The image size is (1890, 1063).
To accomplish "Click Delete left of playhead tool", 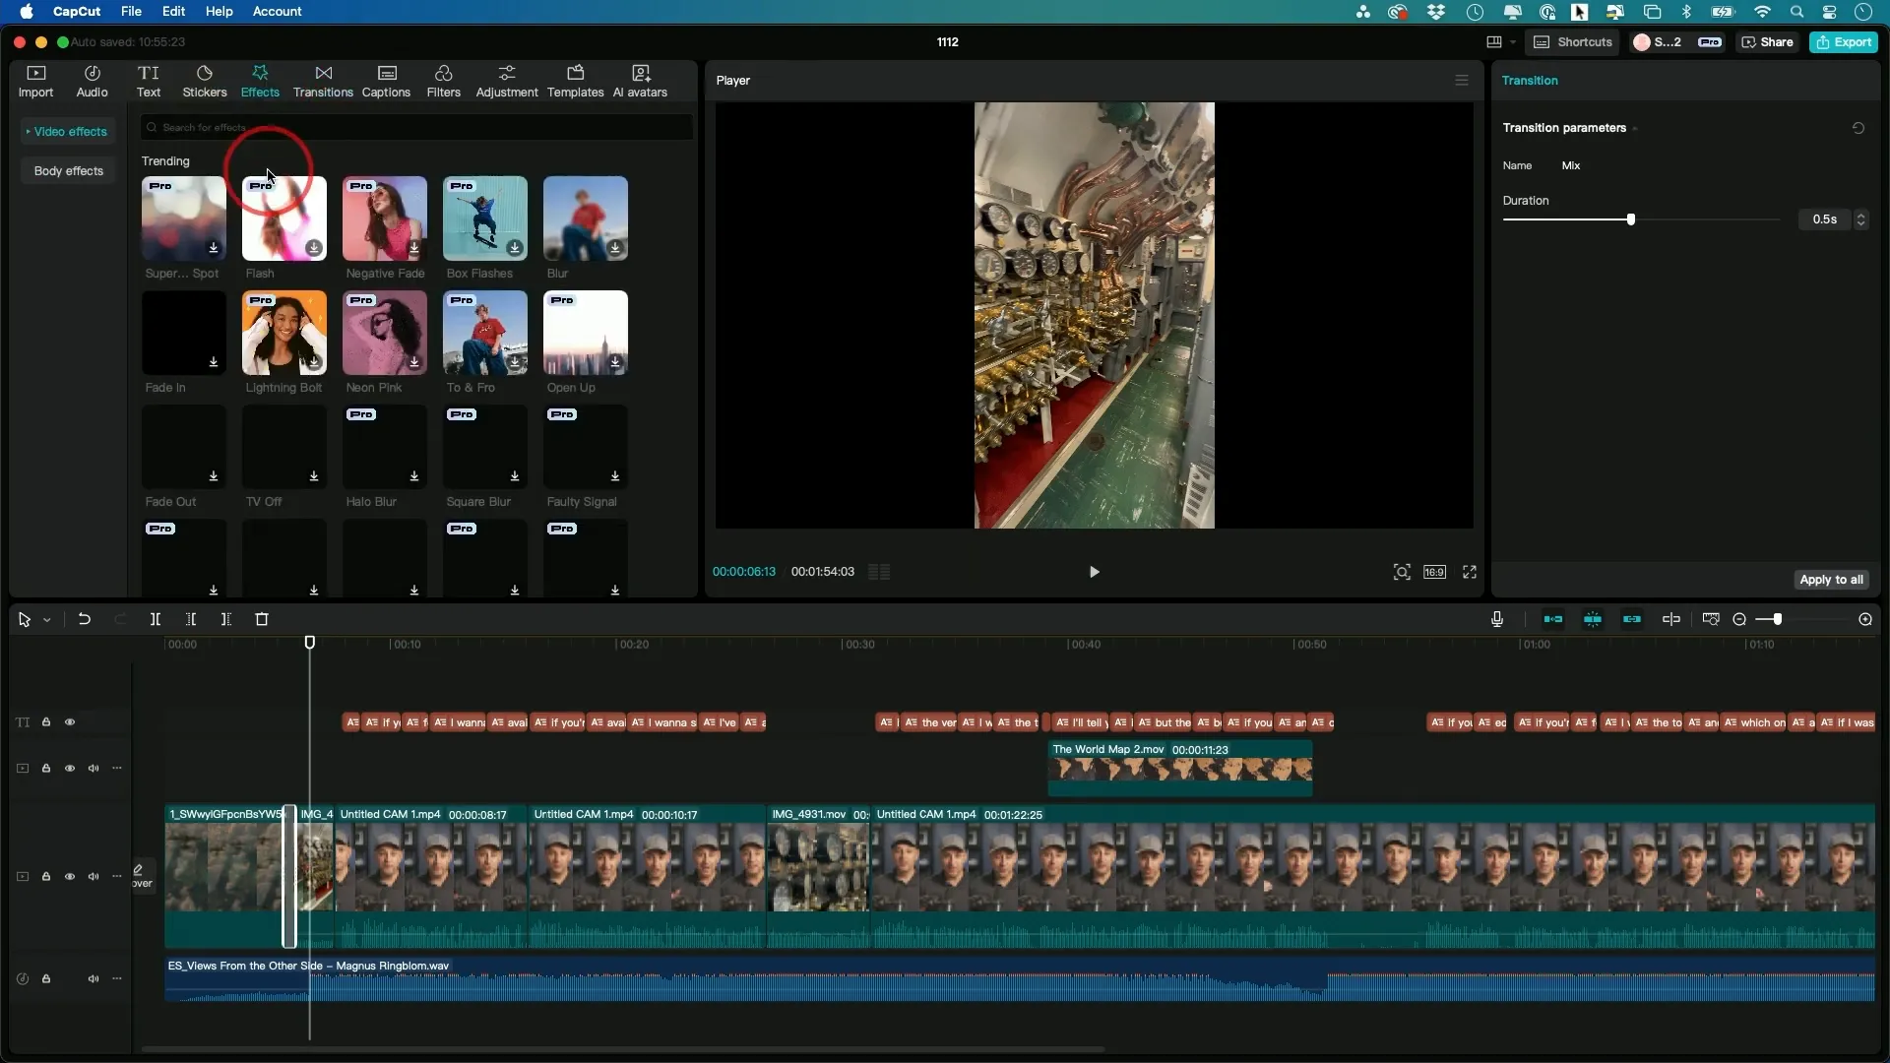I will [x=191, y=619].
